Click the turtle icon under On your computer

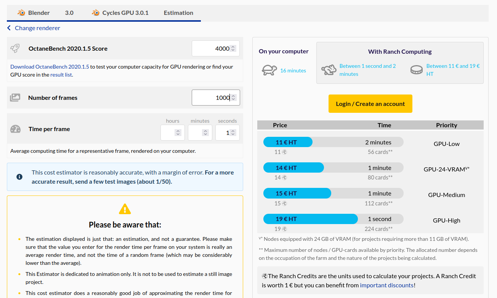269,70
